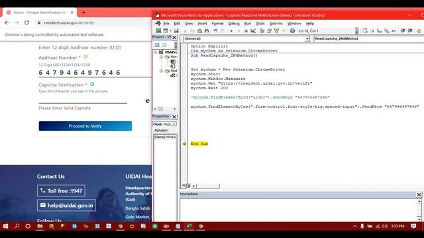Click Toll free :1947 link

[61, 191]
